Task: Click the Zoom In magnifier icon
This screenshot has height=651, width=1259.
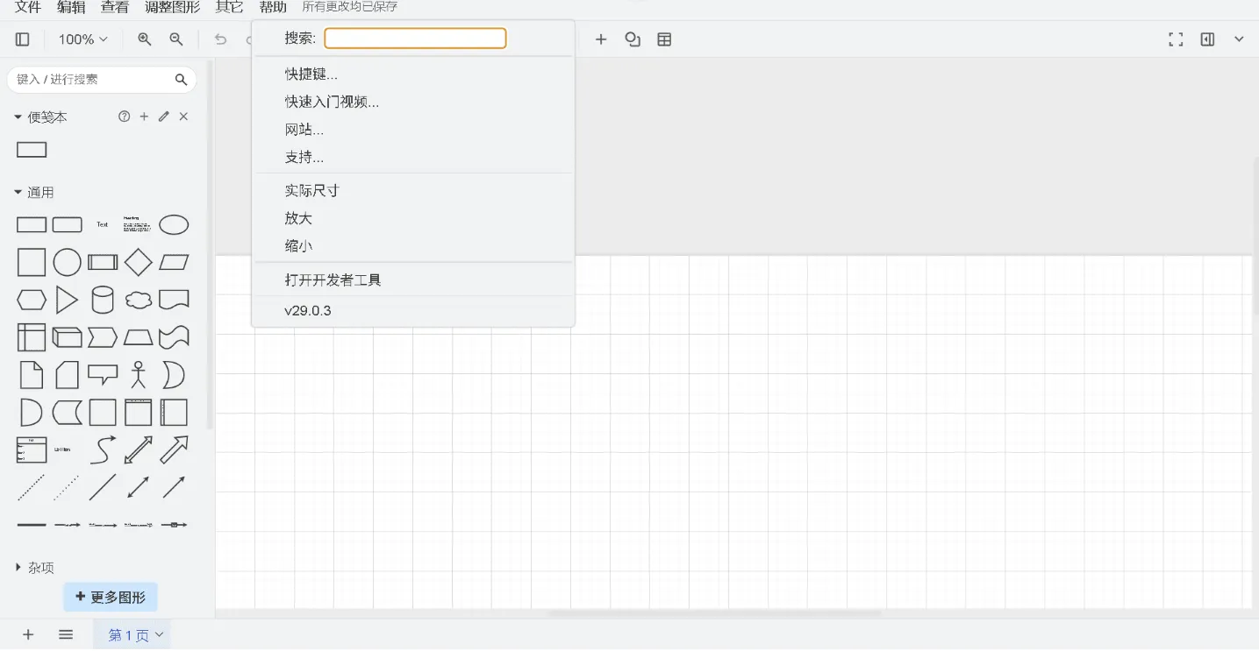Action: (x=144, y=39)
